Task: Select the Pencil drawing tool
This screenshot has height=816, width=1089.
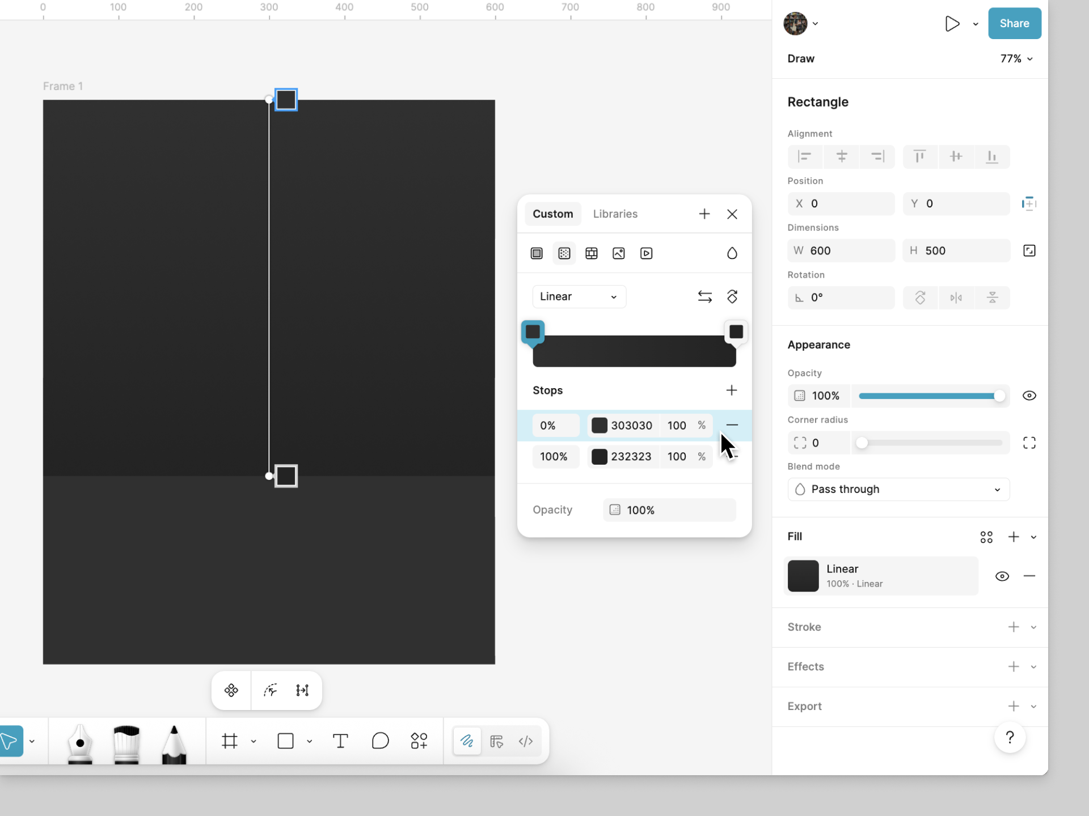Action: pos(174,743)
